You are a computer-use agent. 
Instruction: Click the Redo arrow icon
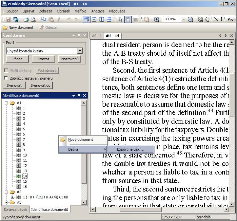[x=76, y=19]
